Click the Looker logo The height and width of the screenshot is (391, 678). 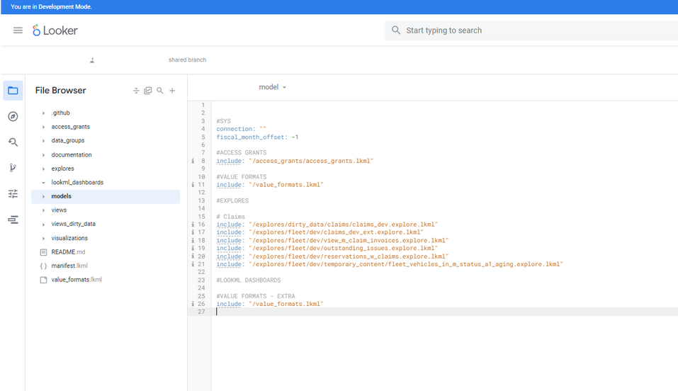pyautogui.click(x=55, y=30)
